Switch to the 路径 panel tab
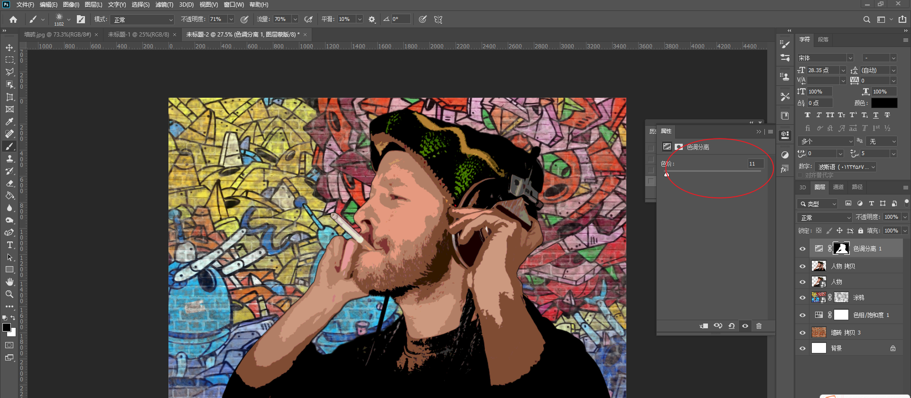Screen dimensions: 911x398 pyautogui.click(x=857, y=187)
